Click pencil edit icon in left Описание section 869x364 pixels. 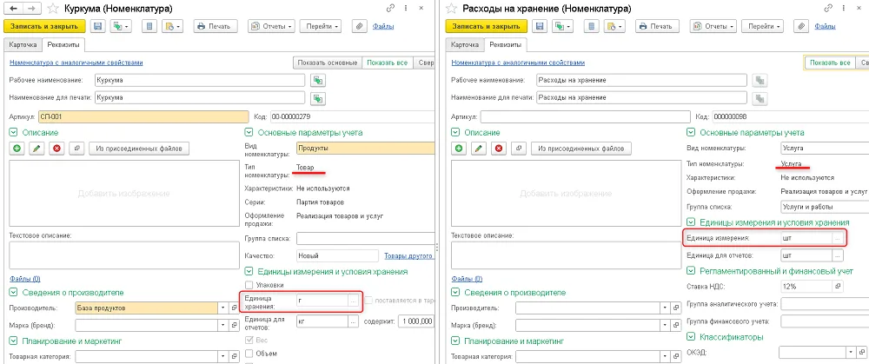(36, 149)
